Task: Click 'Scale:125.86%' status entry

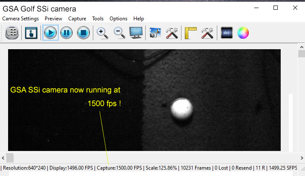Action: pyautogui.click(x=161, y=168)
